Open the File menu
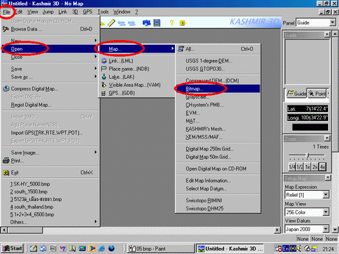The width and height of the screenshot is (339, 254). point(7,12)
